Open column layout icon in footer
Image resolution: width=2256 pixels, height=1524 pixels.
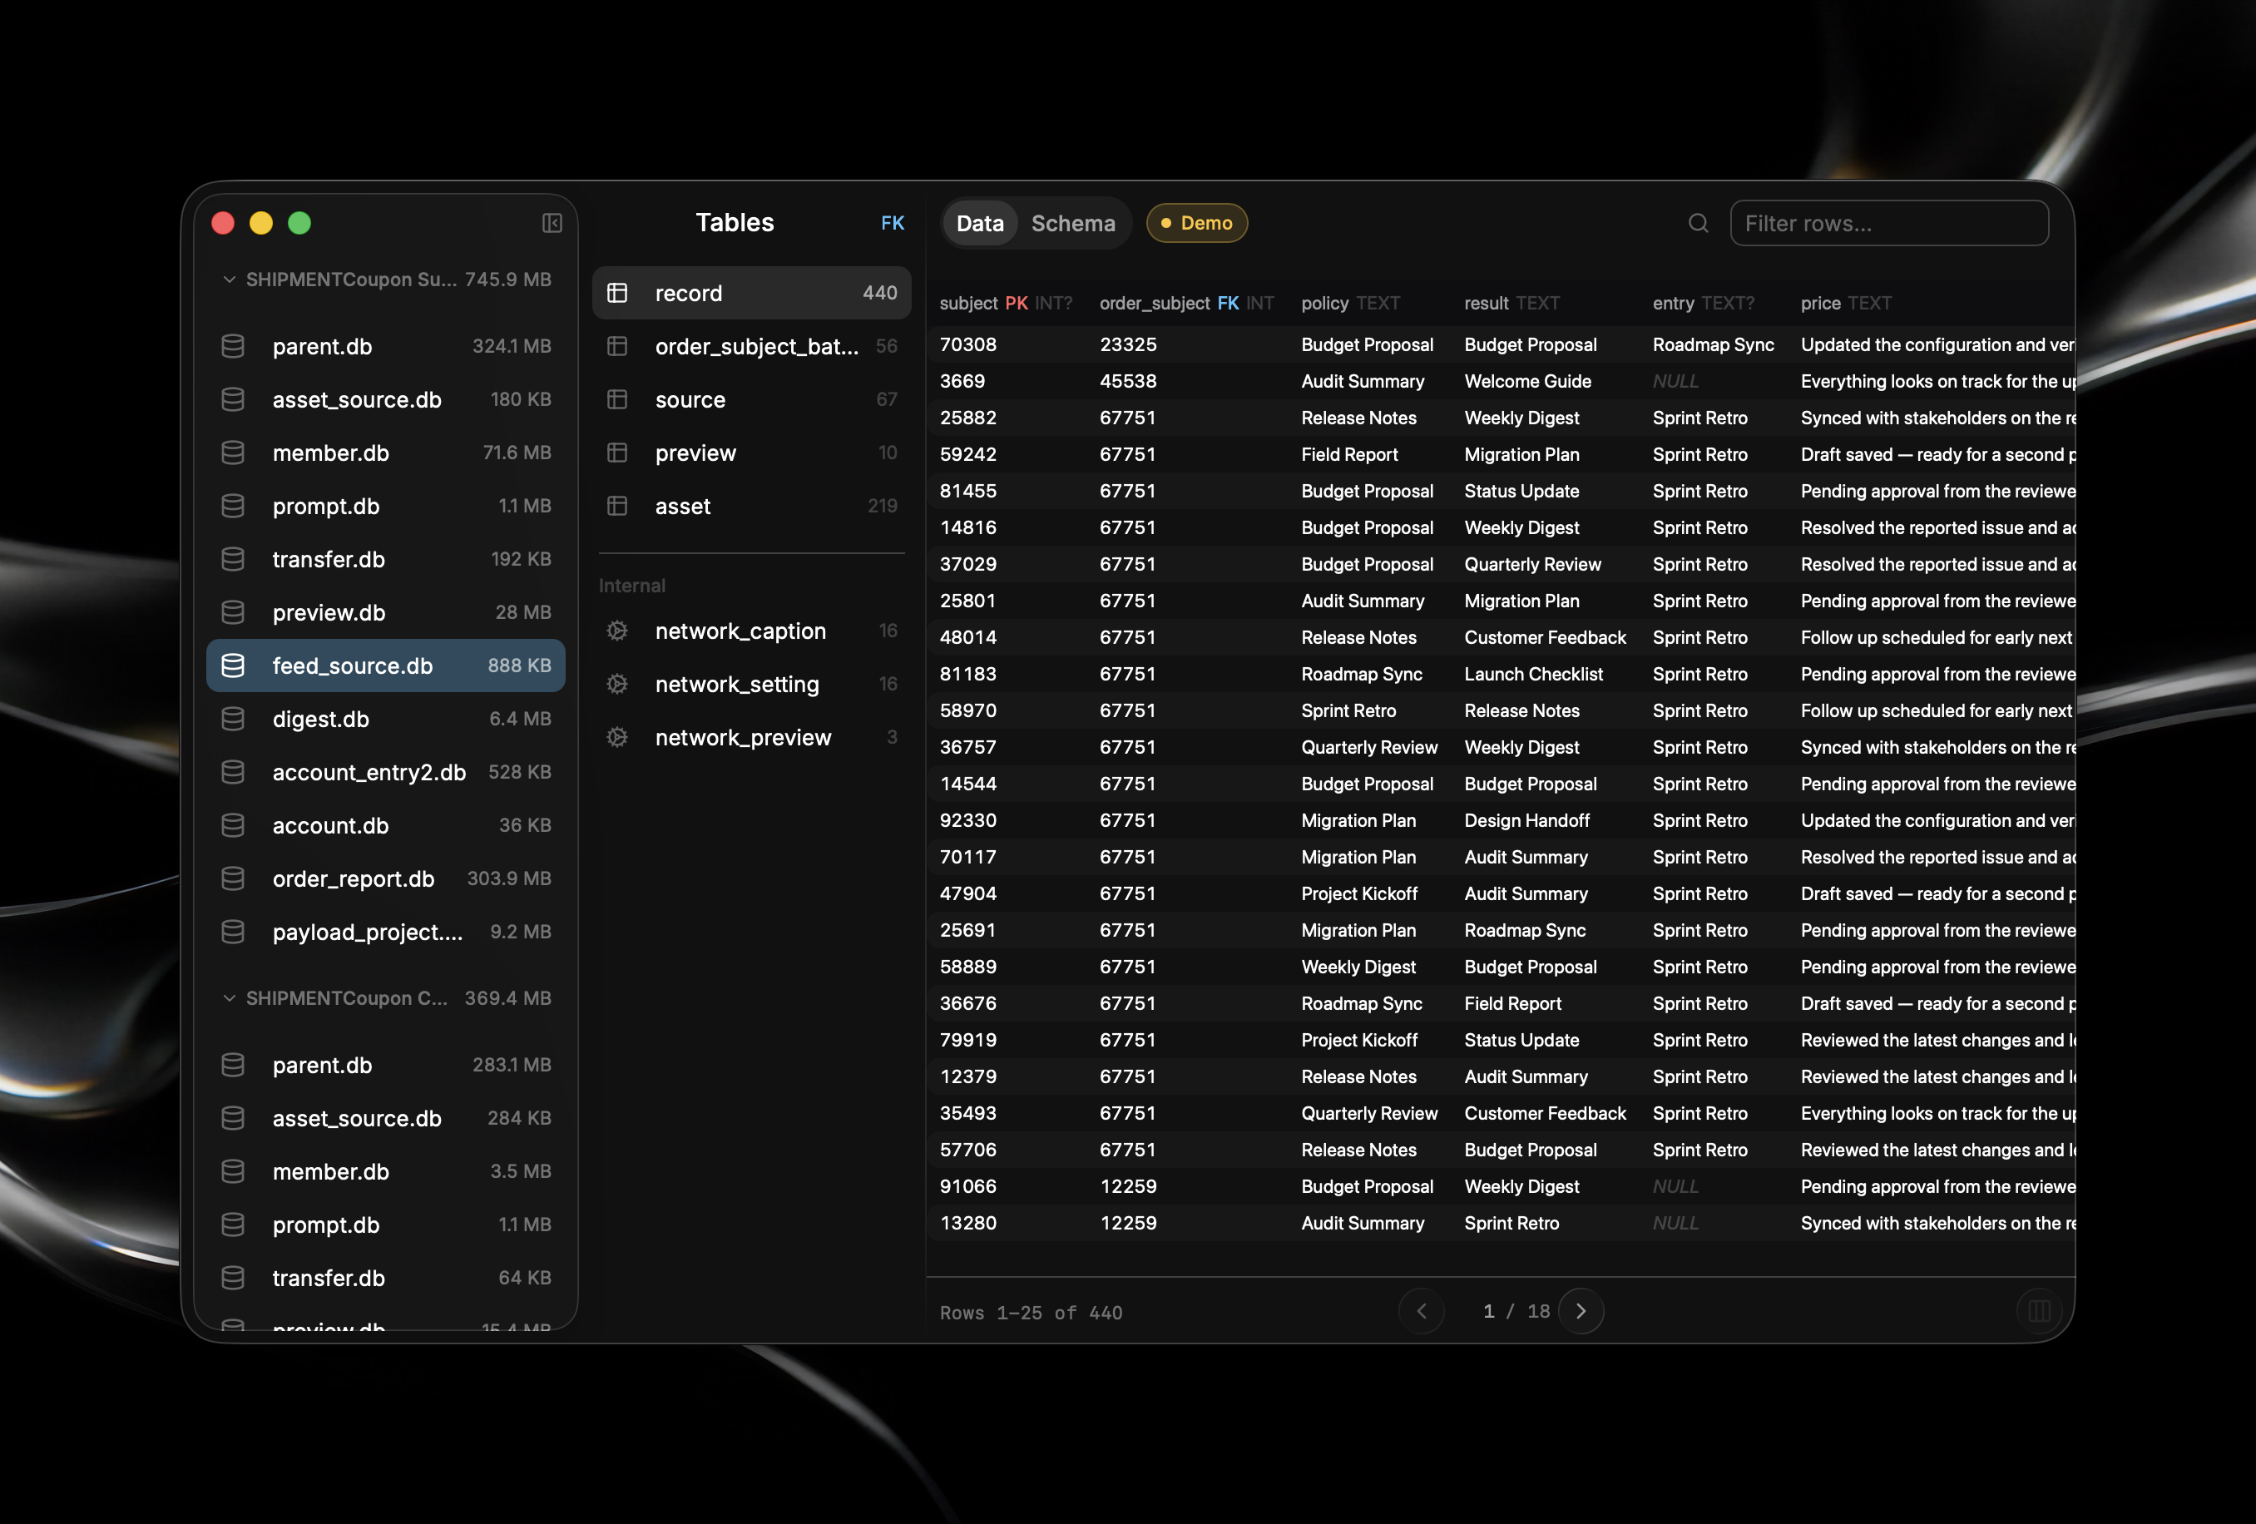[x=2040, y=1311]
